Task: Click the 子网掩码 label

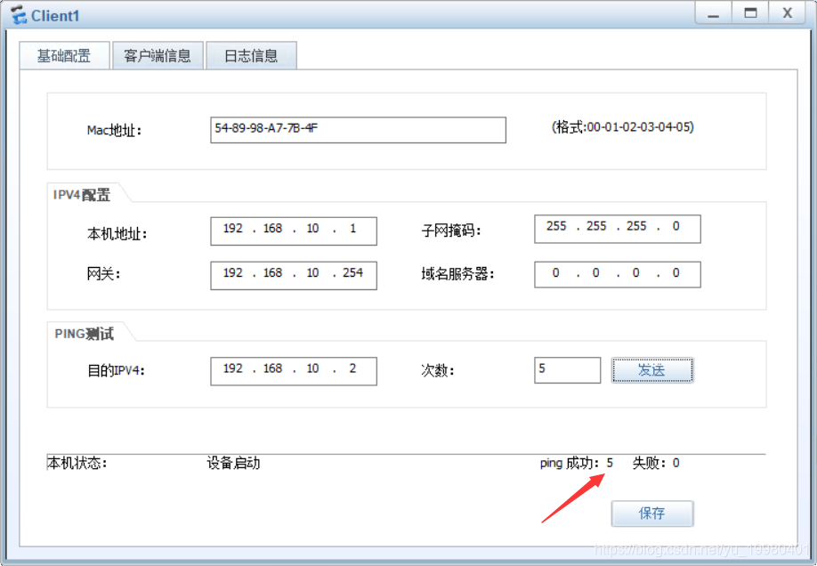Action: coord(451,230)
